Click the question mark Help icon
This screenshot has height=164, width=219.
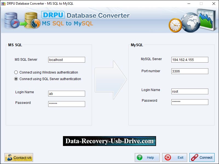(x=139, y=157)
